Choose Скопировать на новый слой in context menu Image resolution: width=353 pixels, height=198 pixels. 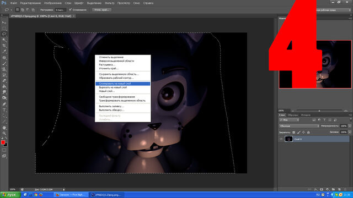[x=122, y=84]
